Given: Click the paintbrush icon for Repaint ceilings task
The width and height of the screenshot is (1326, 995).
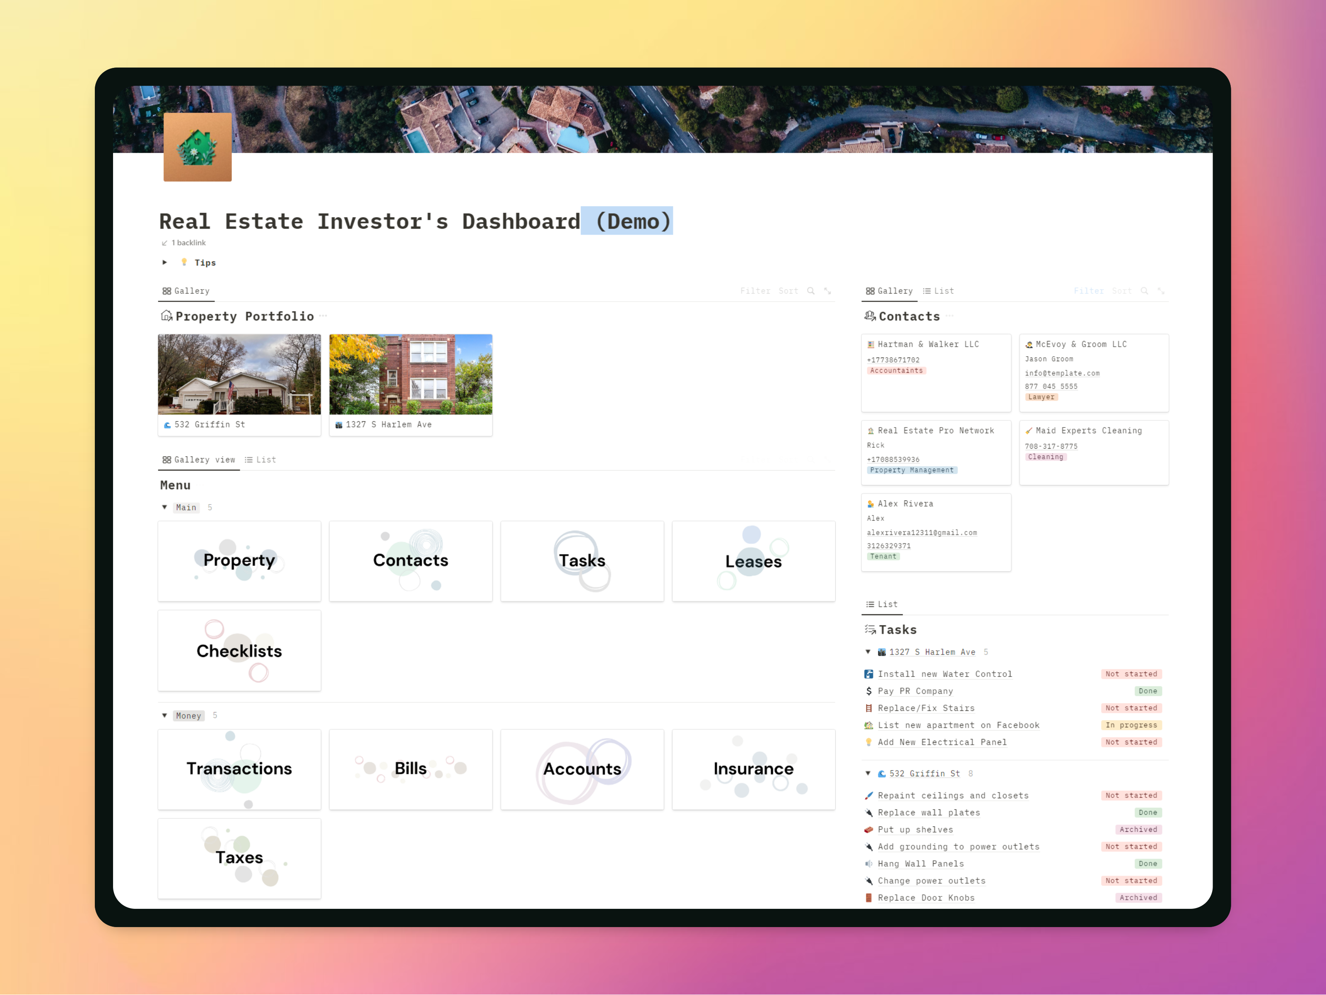Looking at the screenshot, I should pos(869,795).
